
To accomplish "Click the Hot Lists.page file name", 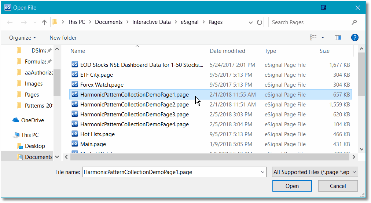I will pos(98,134).
